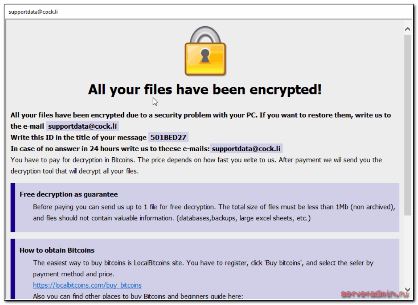Image resolution: width=418 pixels, height=305 pixels.
Task: Click the blue bar beside Free decryption section
Action: click(13, 207)
